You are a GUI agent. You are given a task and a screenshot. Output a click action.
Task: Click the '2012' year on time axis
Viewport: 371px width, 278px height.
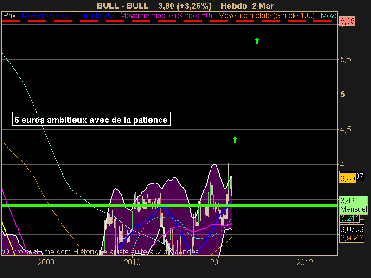coord(305,262)
